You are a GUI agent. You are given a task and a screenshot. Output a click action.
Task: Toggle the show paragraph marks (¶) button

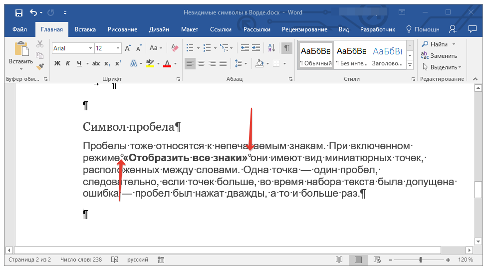[286, 48]
